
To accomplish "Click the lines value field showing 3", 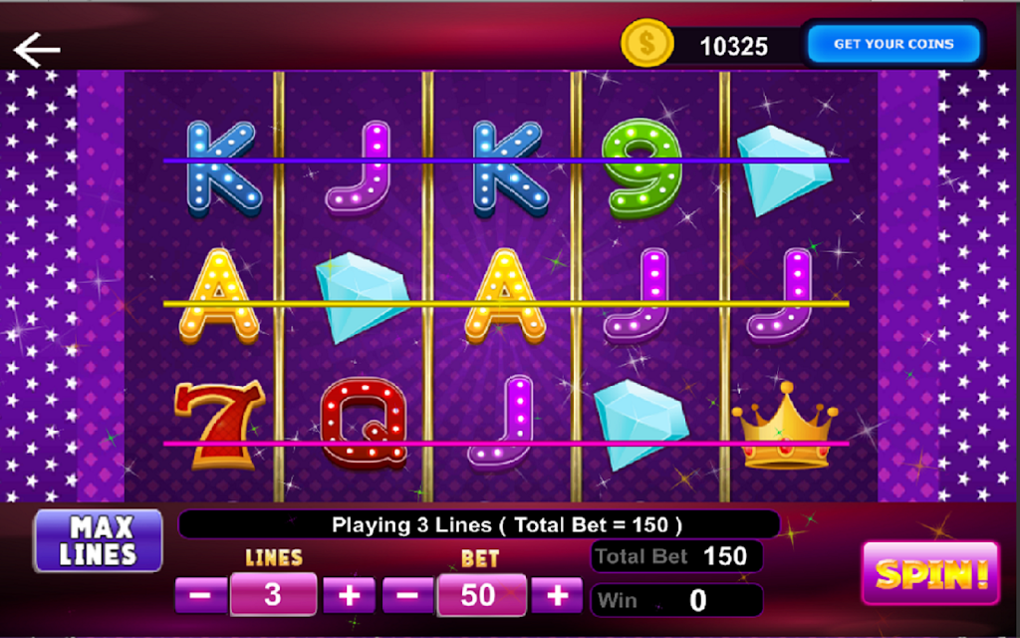I will click(274, 594).
